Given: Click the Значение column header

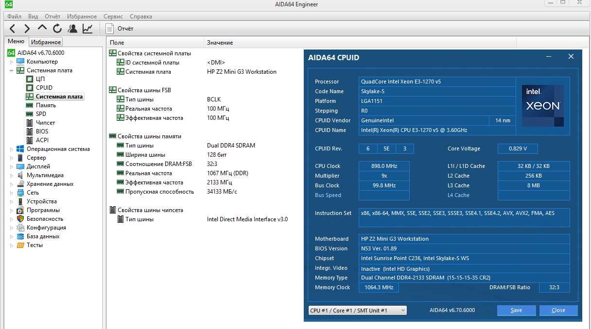Looking at the screenshot, I should (x=359, y=43).
